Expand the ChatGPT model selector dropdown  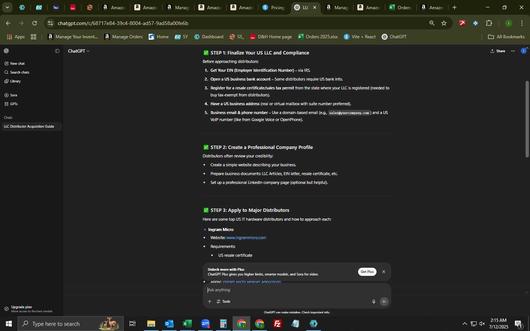click(x=79, y=51)
